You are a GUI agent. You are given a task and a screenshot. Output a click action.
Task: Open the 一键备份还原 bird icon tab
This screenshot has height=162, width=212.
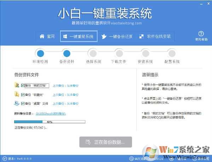click(x=117, y=37)
